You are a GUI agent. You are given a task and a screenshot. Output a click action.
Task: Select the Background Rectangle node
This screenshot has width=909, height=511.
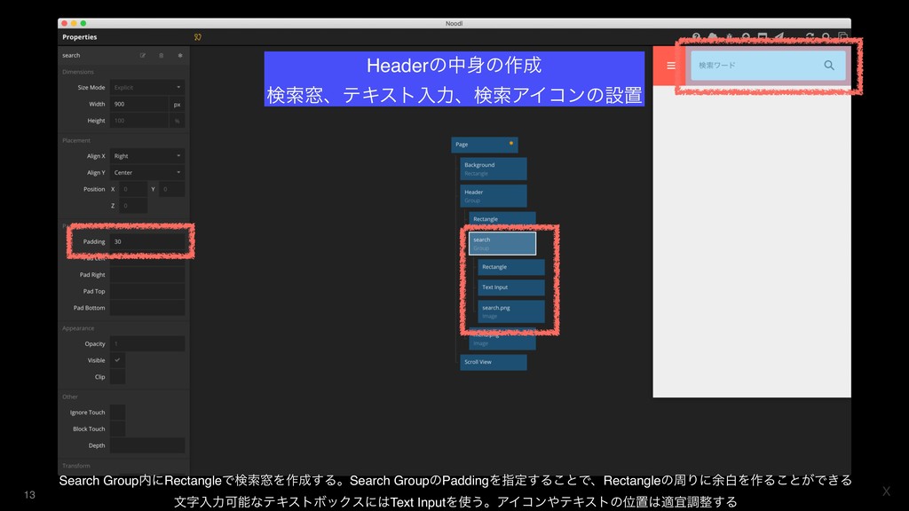[x=494, y=169]
